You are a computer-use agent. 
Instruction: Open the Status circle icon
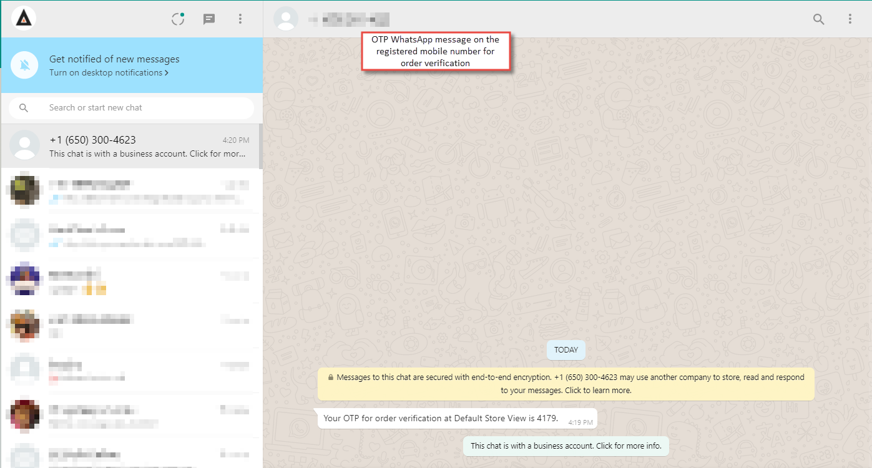coord(178,19)
